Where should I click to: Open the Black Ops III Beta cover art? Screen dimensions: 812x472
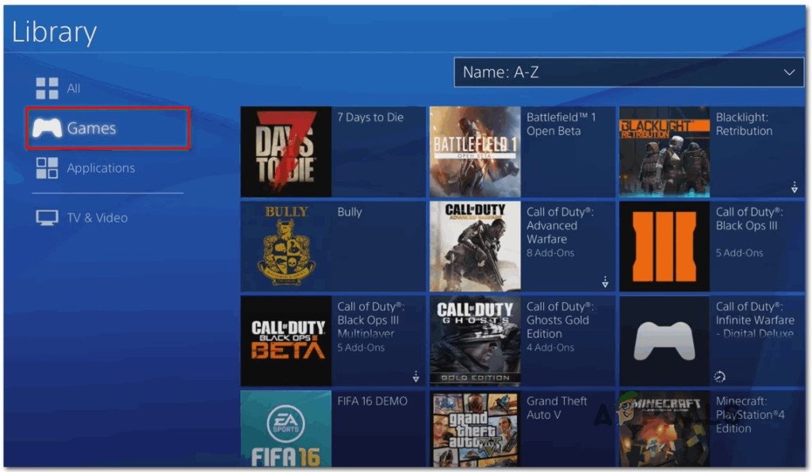click(x=285, y=341)
